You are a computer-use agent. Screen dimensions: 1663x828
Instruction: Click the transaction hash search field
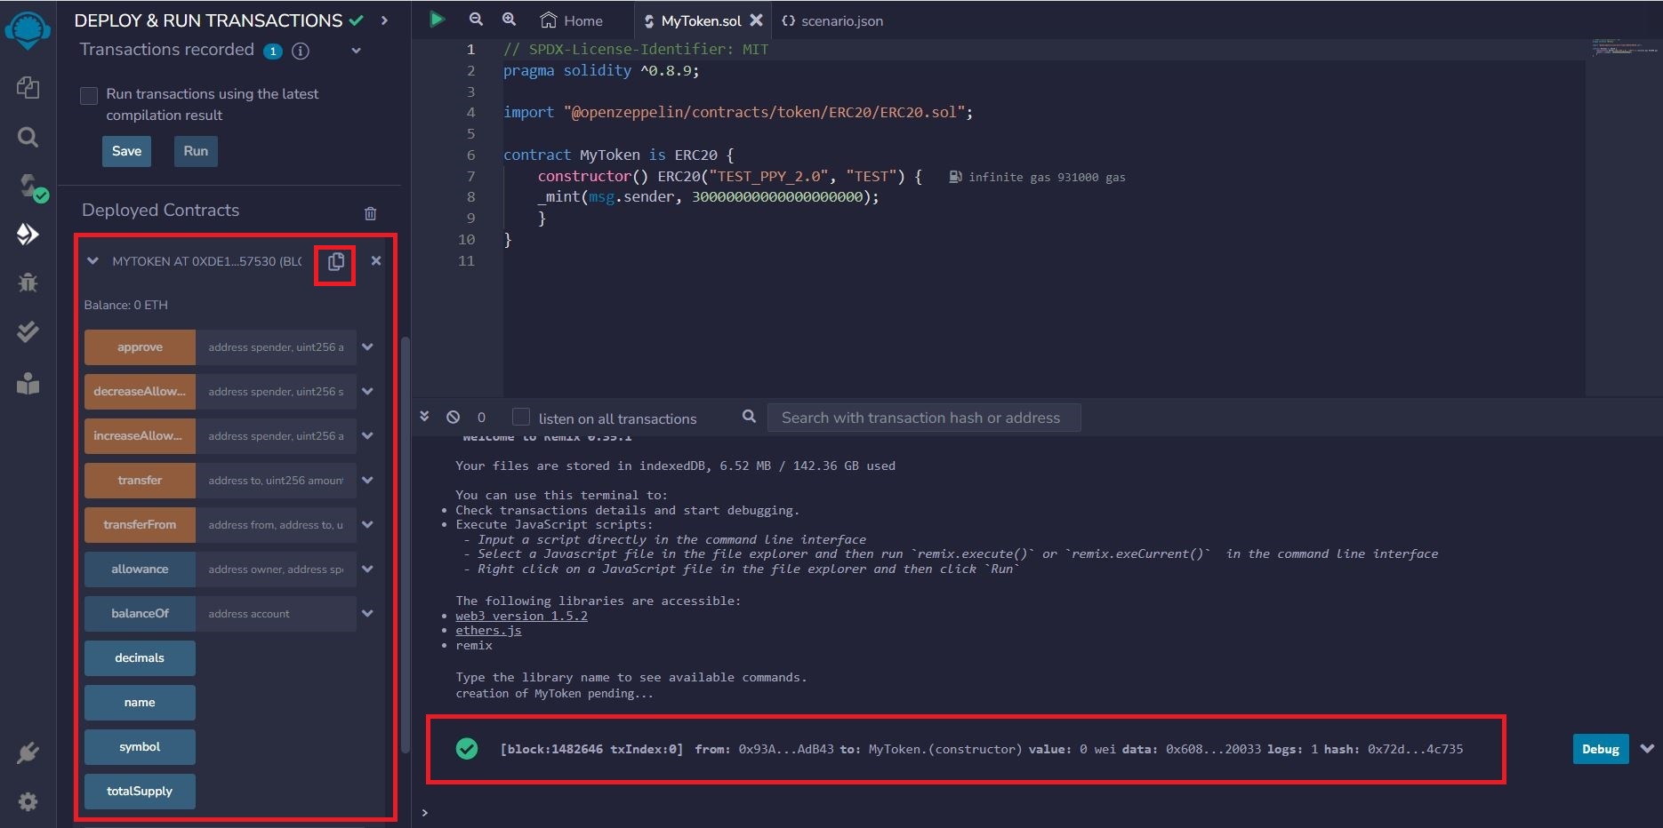[x=923, y=418]
